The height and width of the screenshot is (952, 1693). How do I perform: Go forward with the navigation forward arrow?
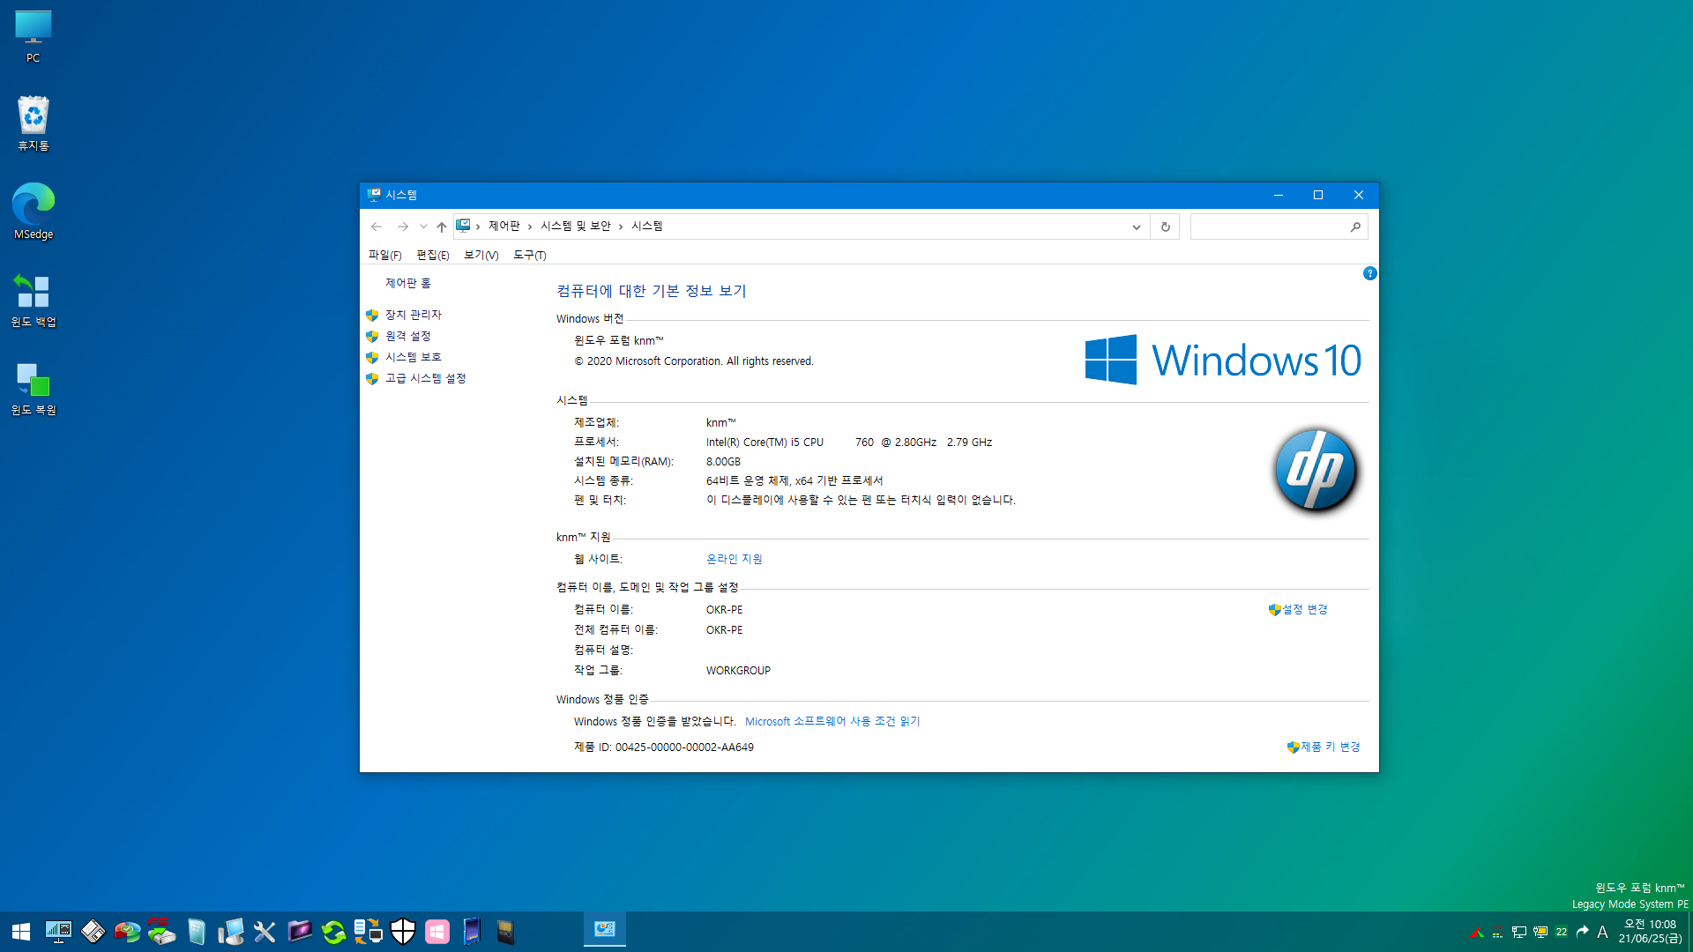pos(403,227)
